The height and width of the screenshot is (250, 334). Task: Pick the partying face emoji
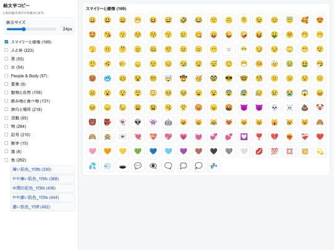tap(199, 78)
